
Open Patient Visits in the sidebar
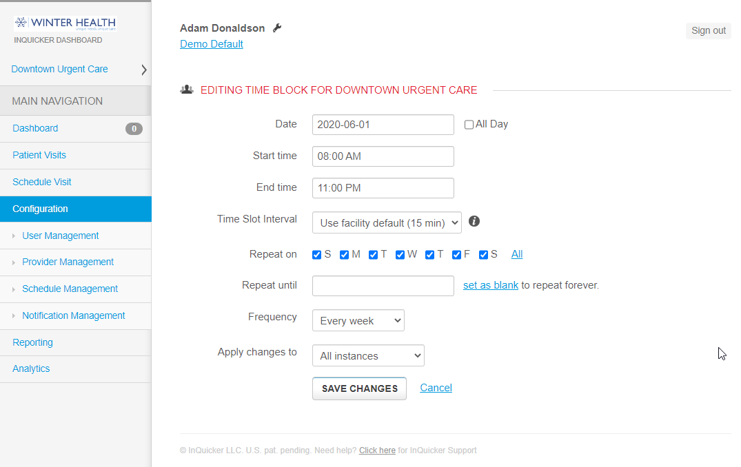[39, 155]
